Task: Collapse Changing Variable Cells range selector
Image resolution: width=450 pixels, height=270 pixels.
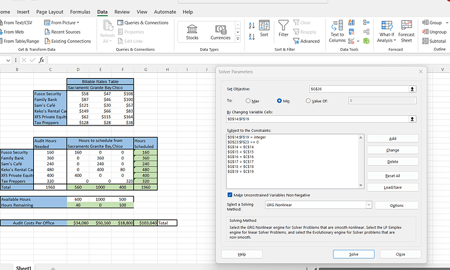Action: pyautogui.click(x=412, y=119)
